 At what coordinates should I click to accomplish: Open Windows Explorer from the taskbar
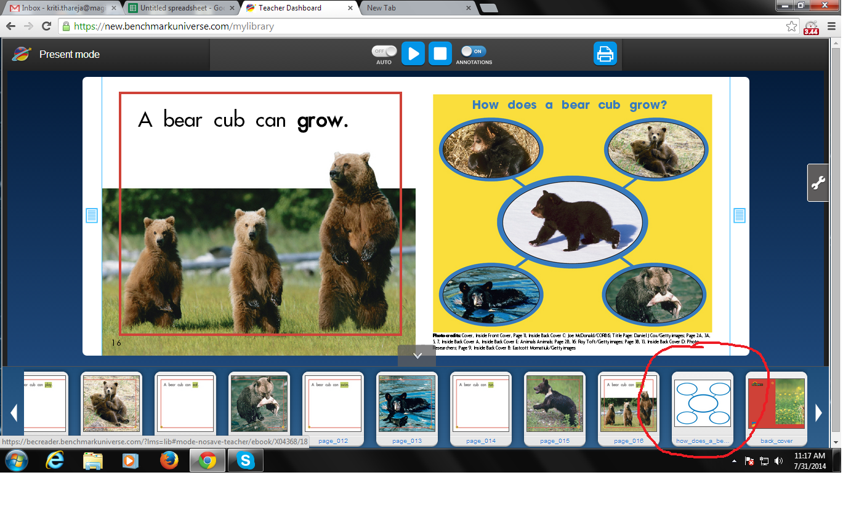[x=93, y=460]
